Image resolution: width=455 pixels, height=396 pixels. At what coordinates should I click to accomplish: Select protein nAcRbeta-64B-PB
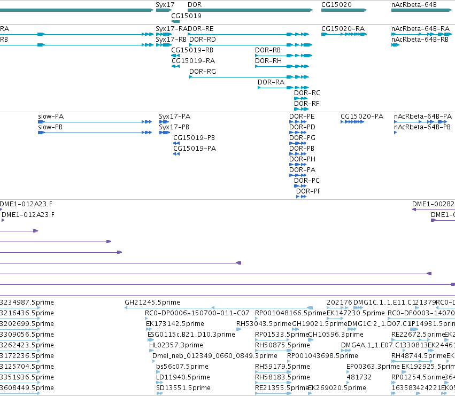point(422,127)
